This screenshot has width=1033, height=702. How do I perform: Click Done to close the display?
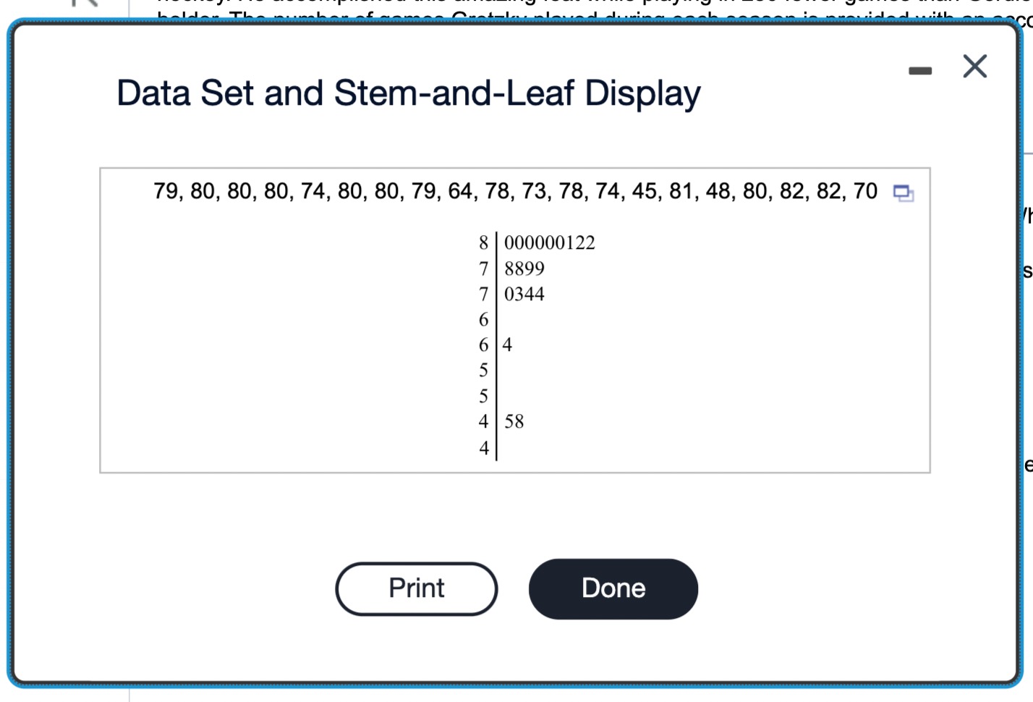[x=613, y=588]
